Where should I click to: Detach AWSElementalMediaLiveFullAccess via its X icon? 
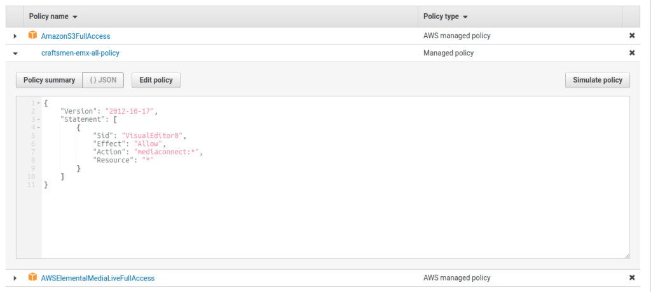point(631,277)
